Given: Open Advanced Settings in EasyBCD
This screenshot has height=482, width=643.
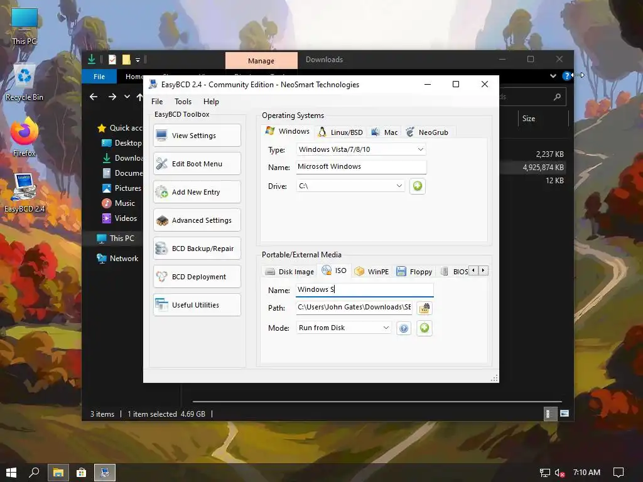Looking at the screenshot, I should 197,220.
